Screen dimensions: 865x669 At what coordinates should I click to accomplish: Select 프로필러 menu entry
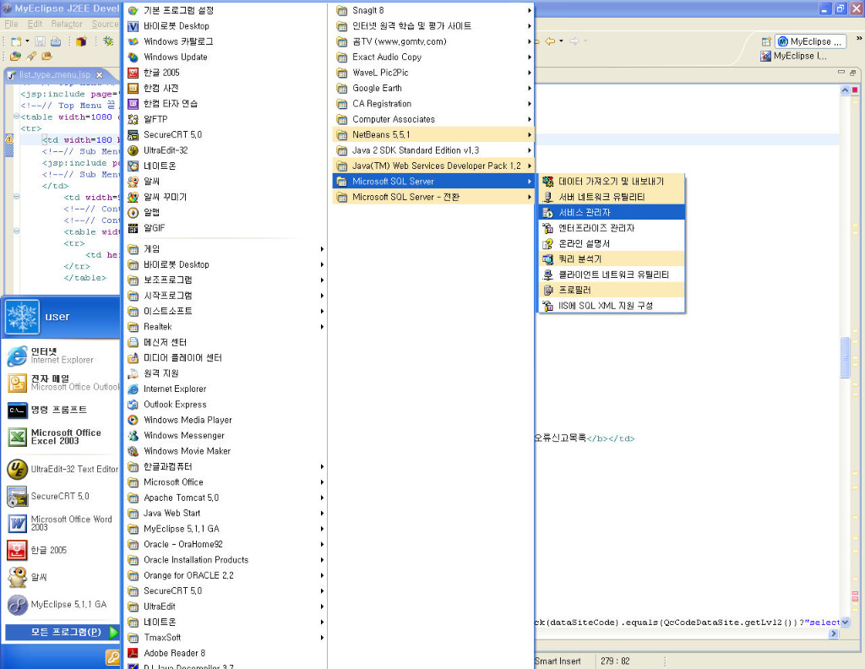(612, 290)
